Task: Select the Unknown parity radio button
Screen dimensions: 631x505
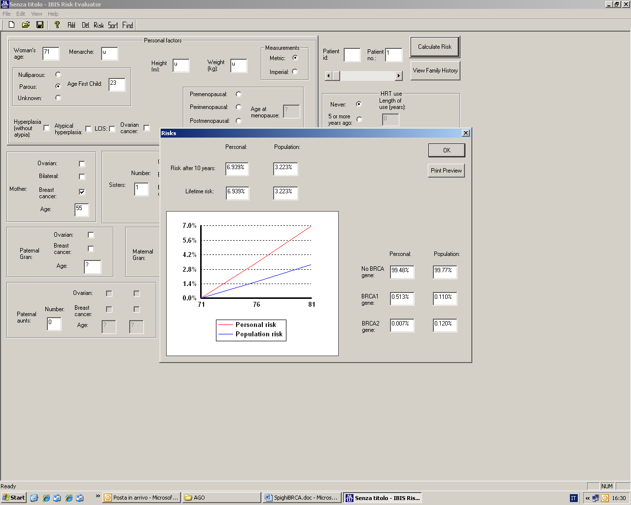Action: click(x=58, y=98)
